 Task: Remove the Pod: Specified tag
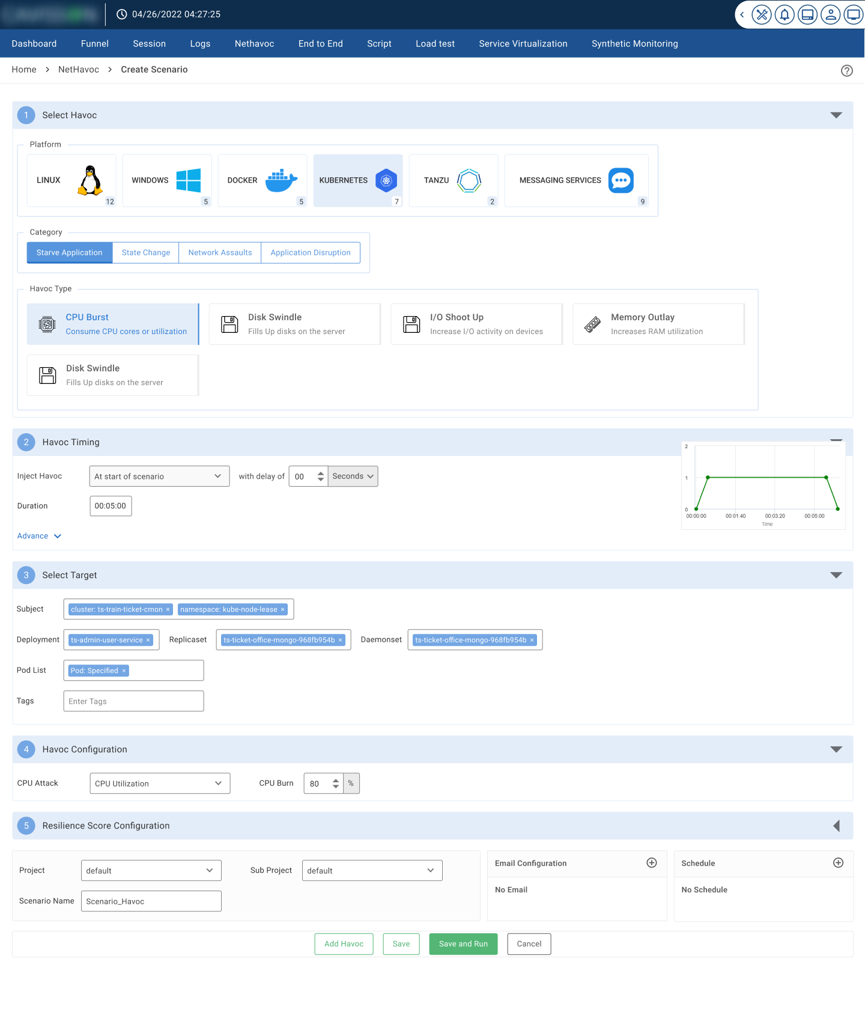coord(124,671)
